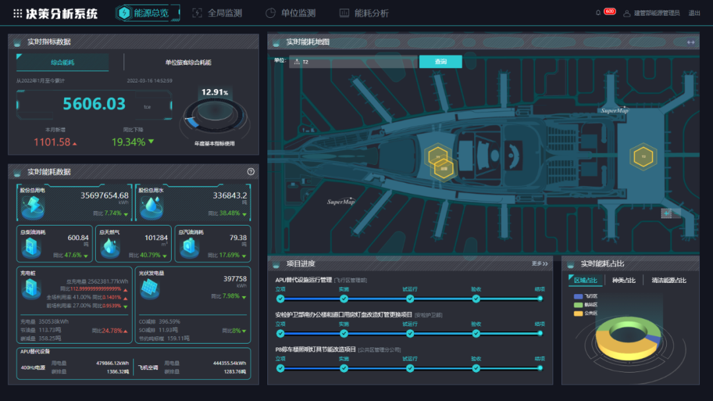Expand 更多 in 项目进度 panel
713x401 pixels.
click(x=539, y=264)
